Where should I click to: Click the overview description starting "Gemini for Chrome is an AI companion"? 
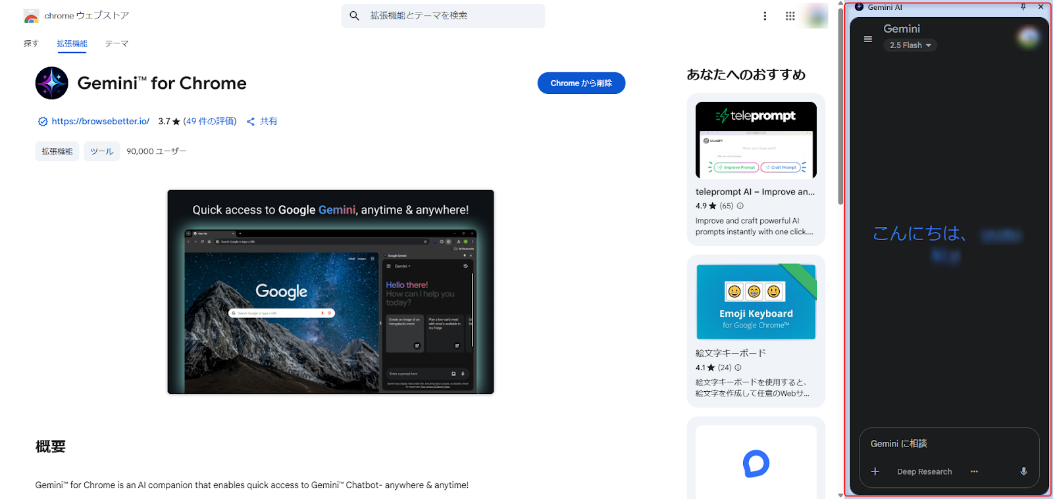(x=252, y=485)
